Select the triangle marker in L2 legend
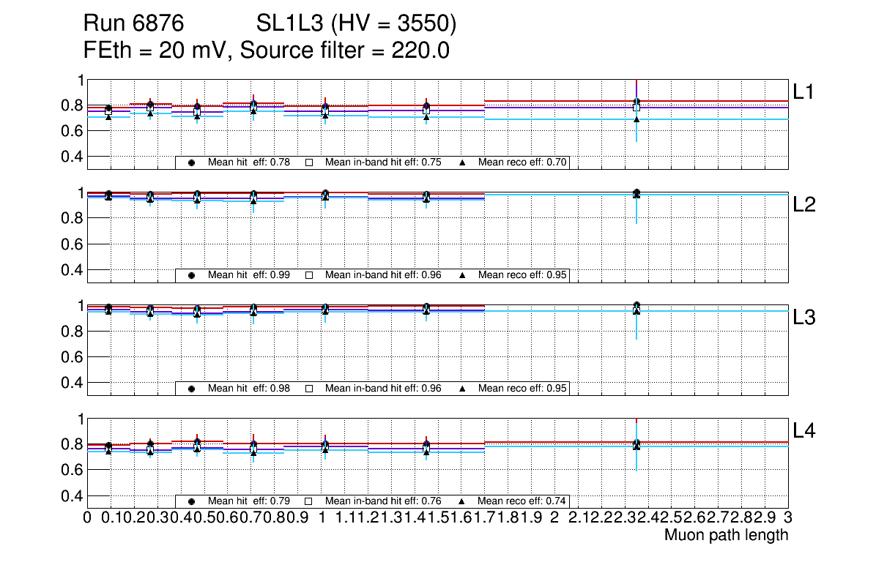 pyautogui.click(x=462, y=276)
